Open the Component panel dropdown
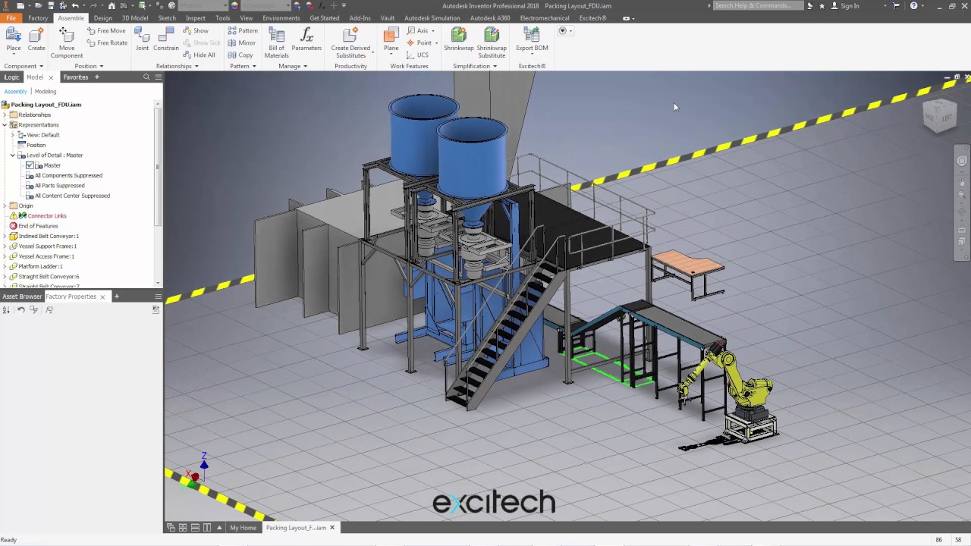The width and height of the screenshot is (971, 546). pos(23,66)
